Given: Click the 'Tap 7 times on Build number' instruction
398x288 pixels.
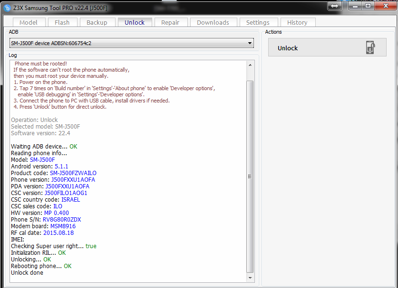Looking at the screenshot, I should (114, 88).
